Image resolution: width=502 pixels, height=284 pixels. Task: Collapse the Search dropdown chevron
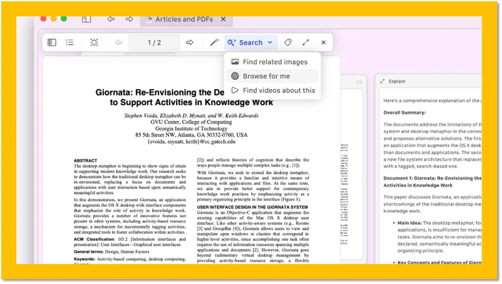coord(270,43)
